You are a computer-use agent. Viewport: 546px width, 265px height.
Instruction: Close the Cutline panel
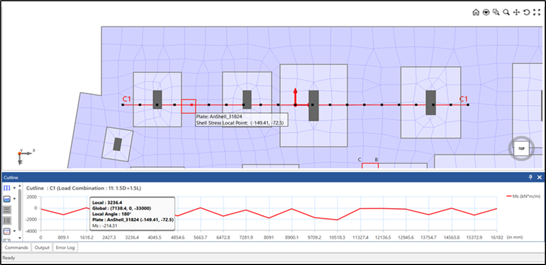point(539,177)
